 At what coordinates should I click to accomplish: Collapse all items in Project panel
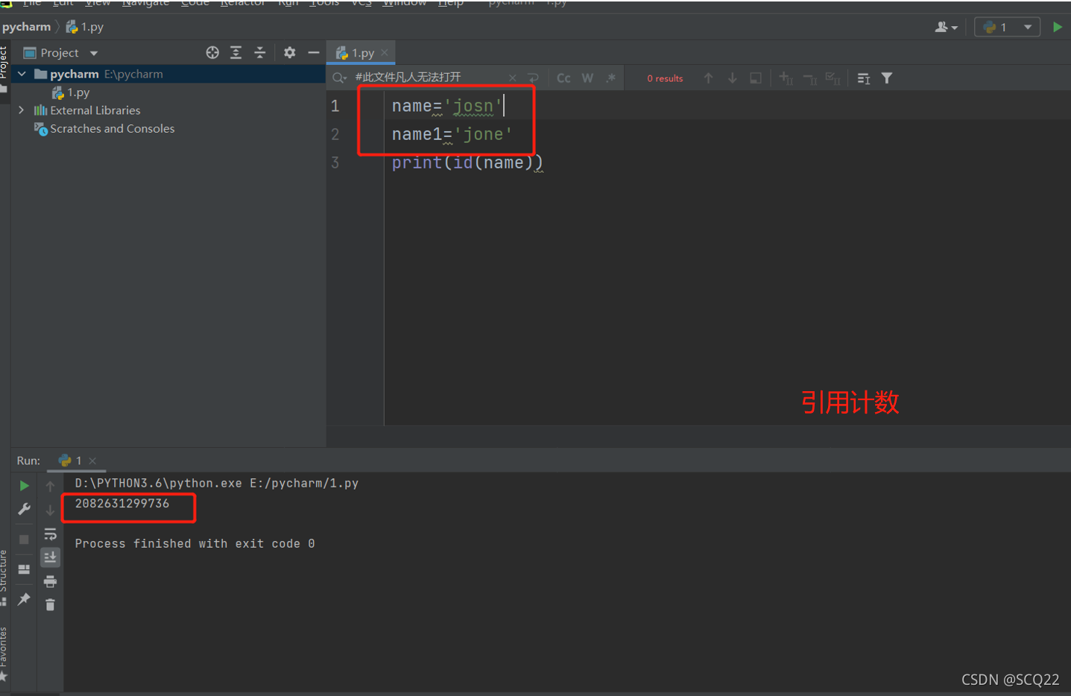click(259, 52)
